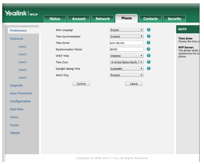The width and height of the screenshot is (204, 164).
Task: Show help for Synchronization Period
Action: 148,49
